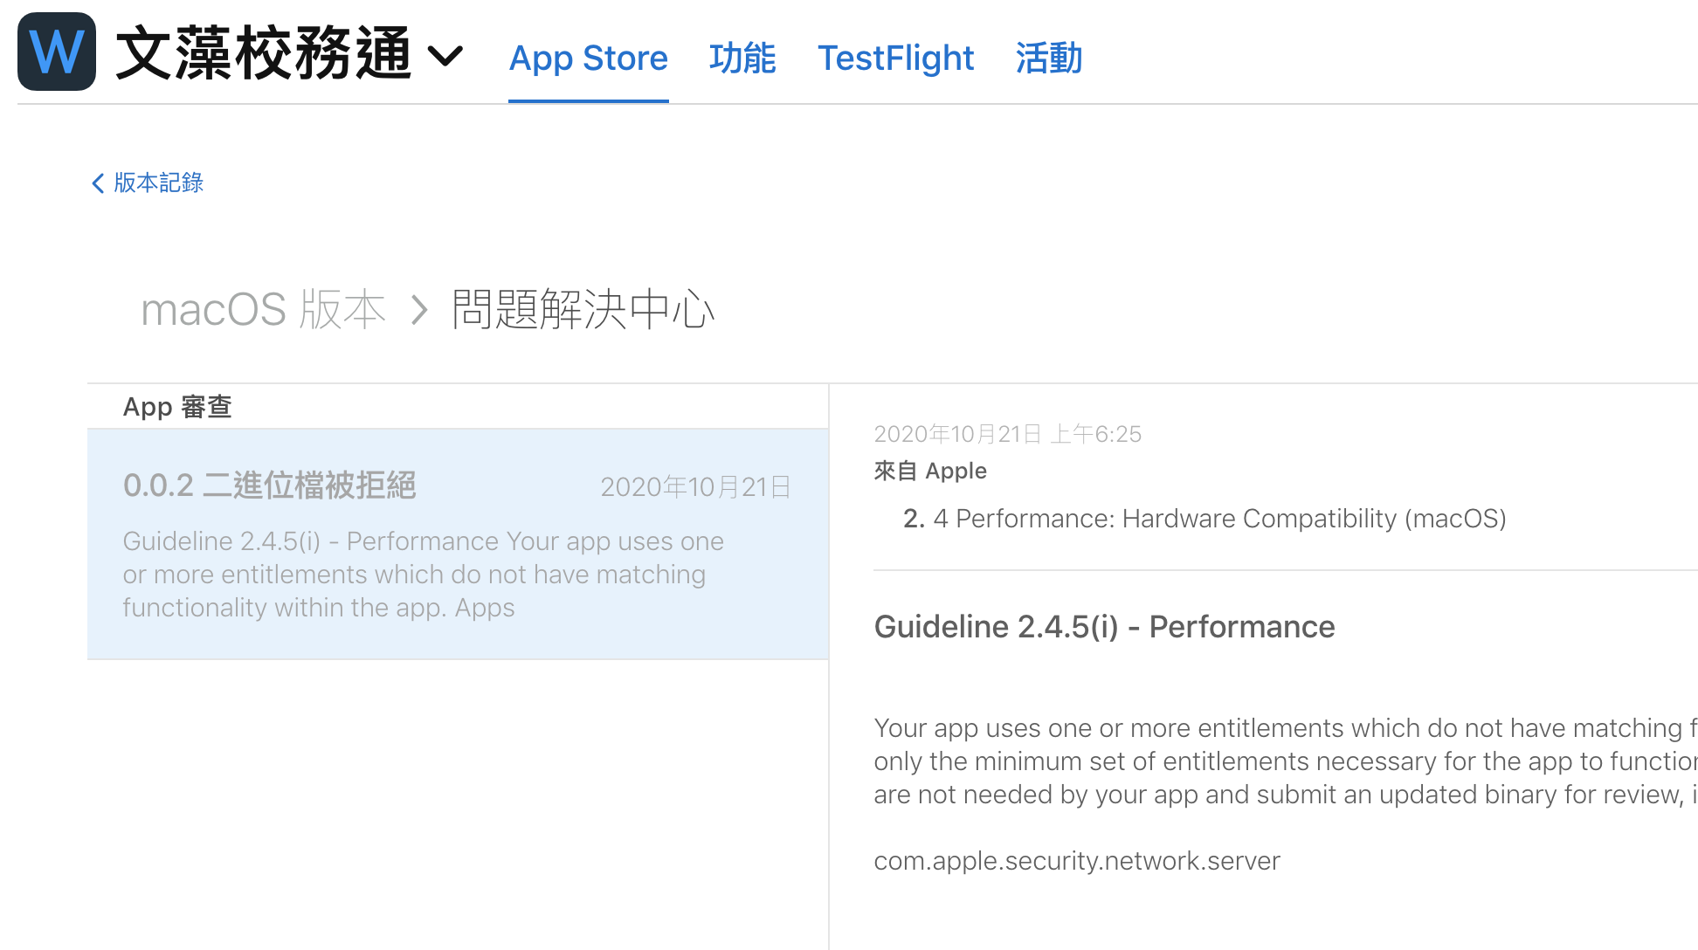This screenshot has height=950, width=1698.
Task: Open the app name 文藻校務通 menu
Action: tap(263, 54)
